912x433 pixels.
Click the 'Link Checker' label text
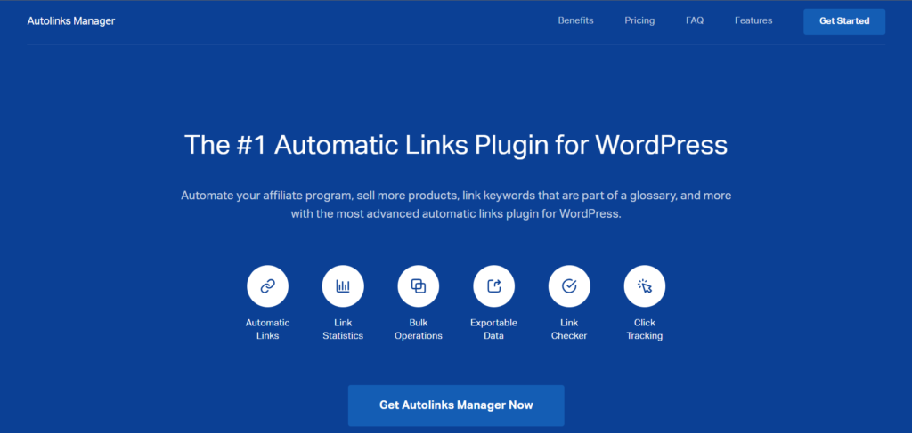tap(569, 329)
